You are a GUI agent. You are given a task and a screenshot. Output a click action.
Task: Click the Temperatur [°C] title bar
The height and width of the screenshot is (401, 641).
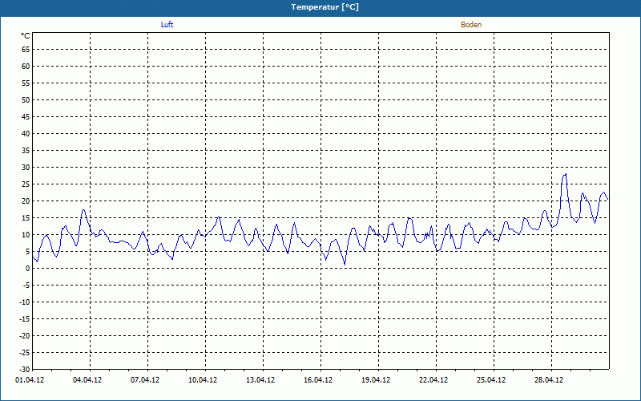click(x=320, y=7)
